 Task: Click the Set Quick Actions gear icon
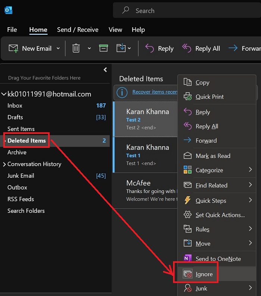[188, 215]
